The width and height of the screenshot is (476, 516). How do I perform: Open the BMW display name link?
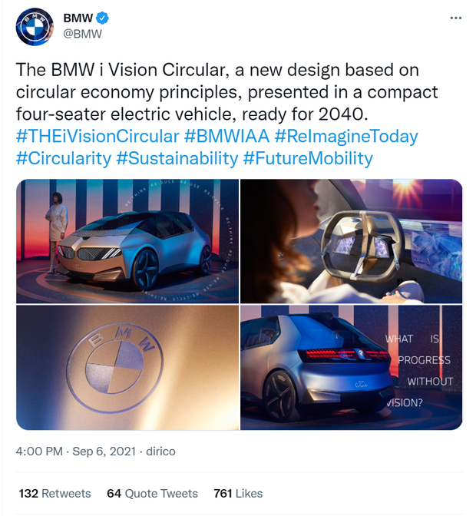pyautogui.click(x=77, y=18)
